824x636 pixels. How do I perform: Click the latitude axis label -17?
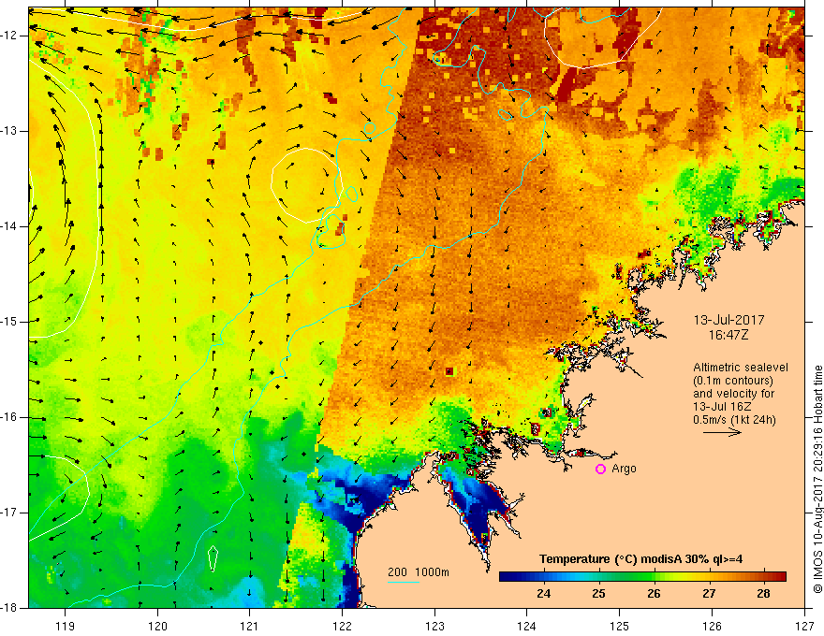point(9,513)
